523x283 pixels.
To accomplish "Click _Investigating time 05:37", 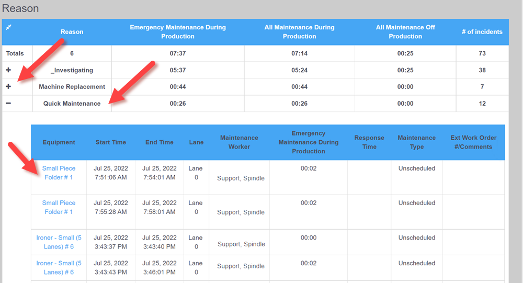I will (178, 70).
